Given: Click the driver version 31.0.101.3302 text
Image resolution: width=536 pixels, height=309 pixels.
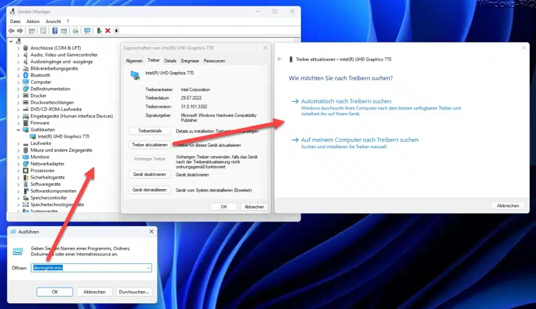Looking at the screenshot, I should 194,106.
